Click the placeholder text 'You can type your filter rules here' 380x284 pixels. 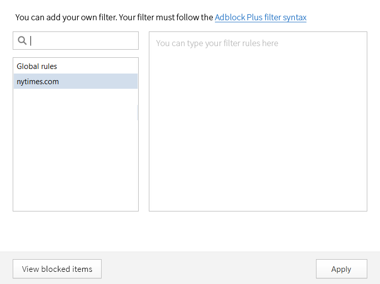(x=217, y=43)
